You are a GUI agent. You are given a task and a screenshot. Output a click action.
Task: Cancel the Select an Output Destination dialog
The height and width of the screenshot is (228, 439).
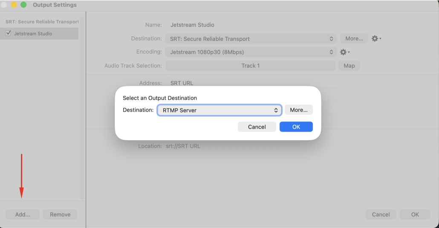point(257,127)
